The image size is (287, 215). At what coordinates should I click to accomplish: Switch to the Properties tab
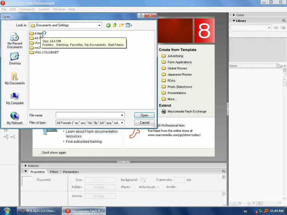click(x=38, y=172)
